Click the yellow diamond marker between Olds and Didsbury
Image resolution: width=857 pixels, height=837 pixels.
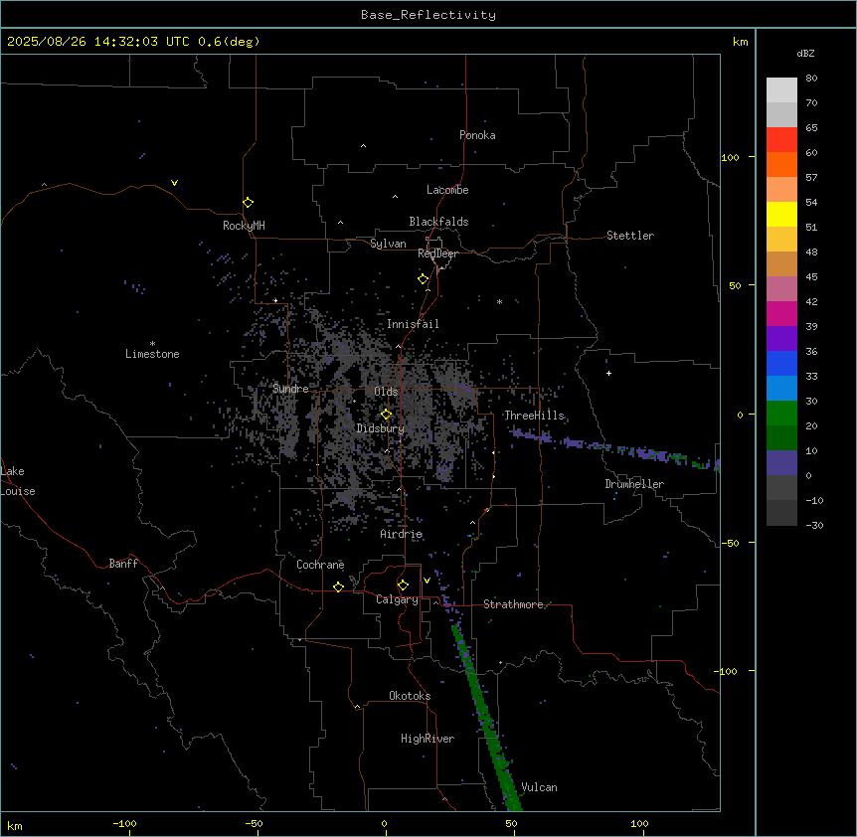386,415
